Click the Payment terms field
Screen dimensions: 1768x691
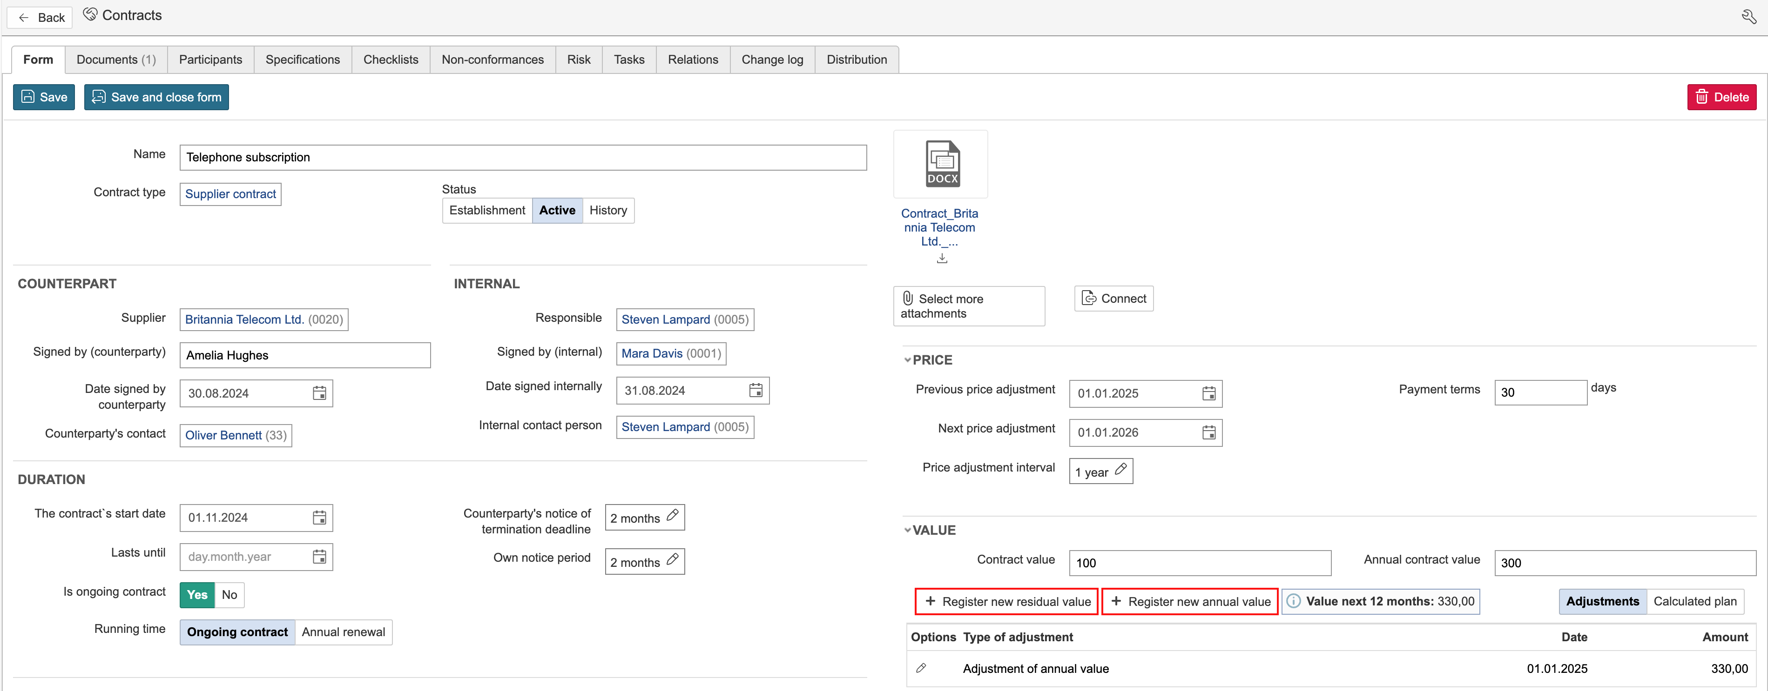point(1541,393)
